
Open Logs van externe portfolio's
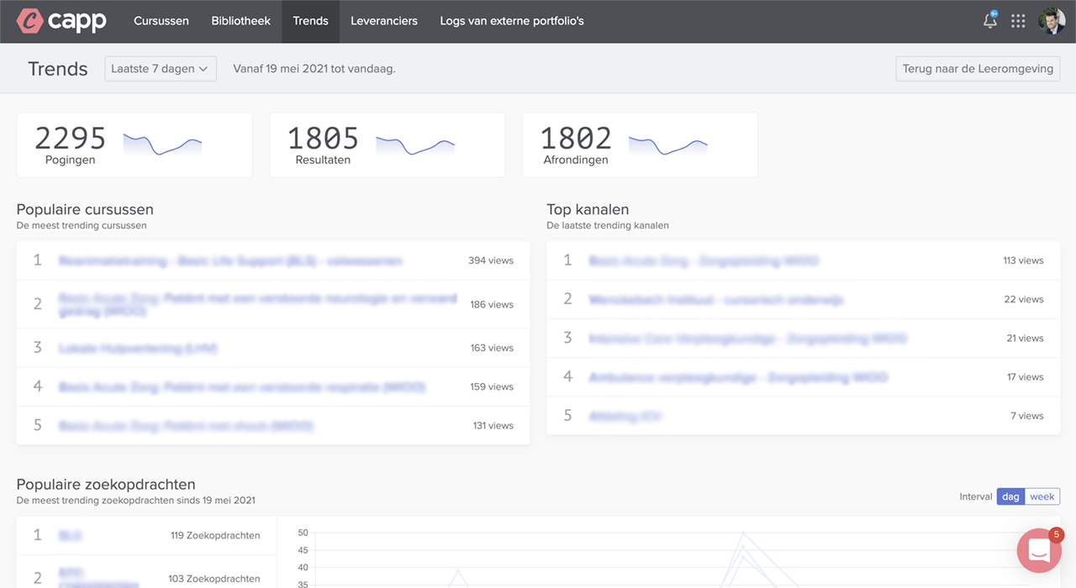pyautogui.click(x=511, y=21)
